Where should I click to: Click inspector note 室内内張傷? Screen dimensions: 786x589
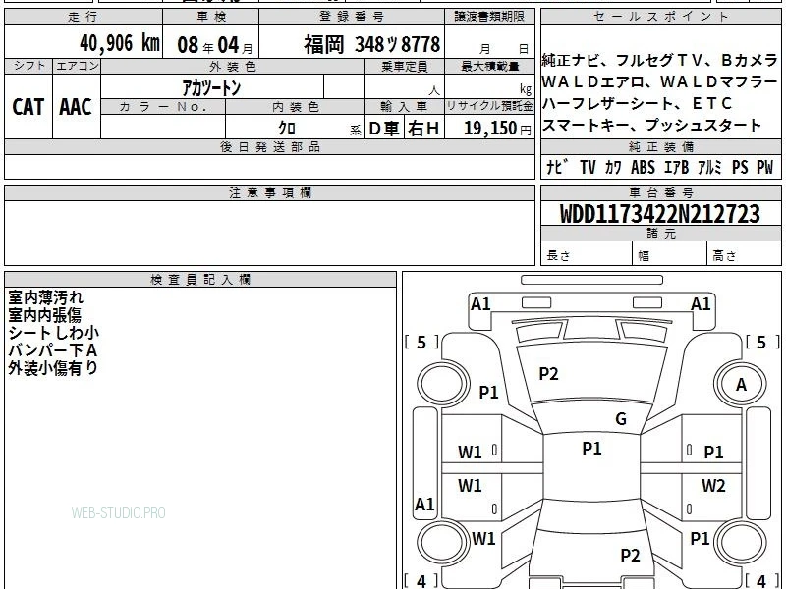click(x=44, y=315)
